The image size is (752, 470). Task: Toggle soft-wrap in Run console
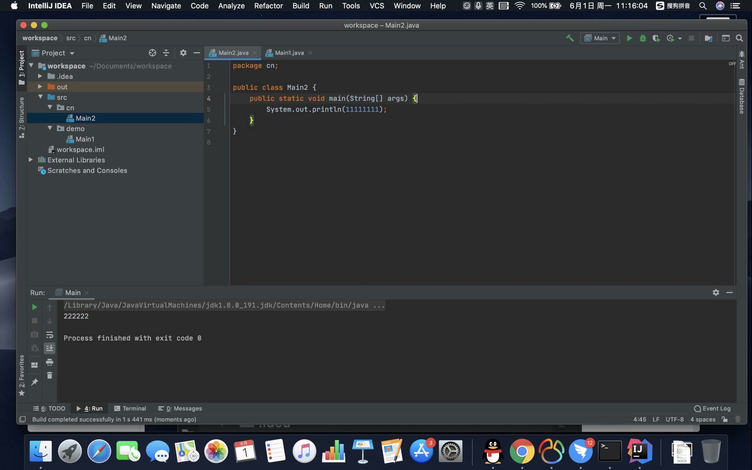coord(49,335)
